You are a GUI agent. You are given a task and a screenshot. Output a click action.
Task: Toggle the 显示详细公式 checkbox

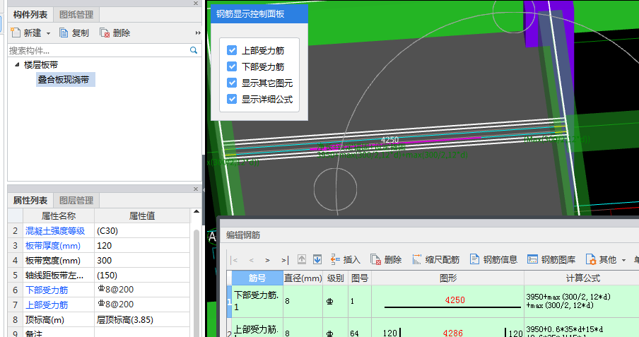pos(232,99)
